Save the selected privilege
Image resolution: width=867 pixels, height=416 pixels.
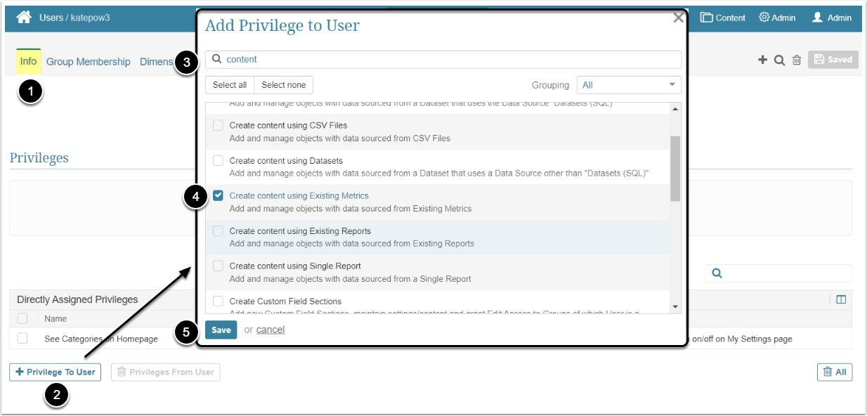click(x=221, y=330)
